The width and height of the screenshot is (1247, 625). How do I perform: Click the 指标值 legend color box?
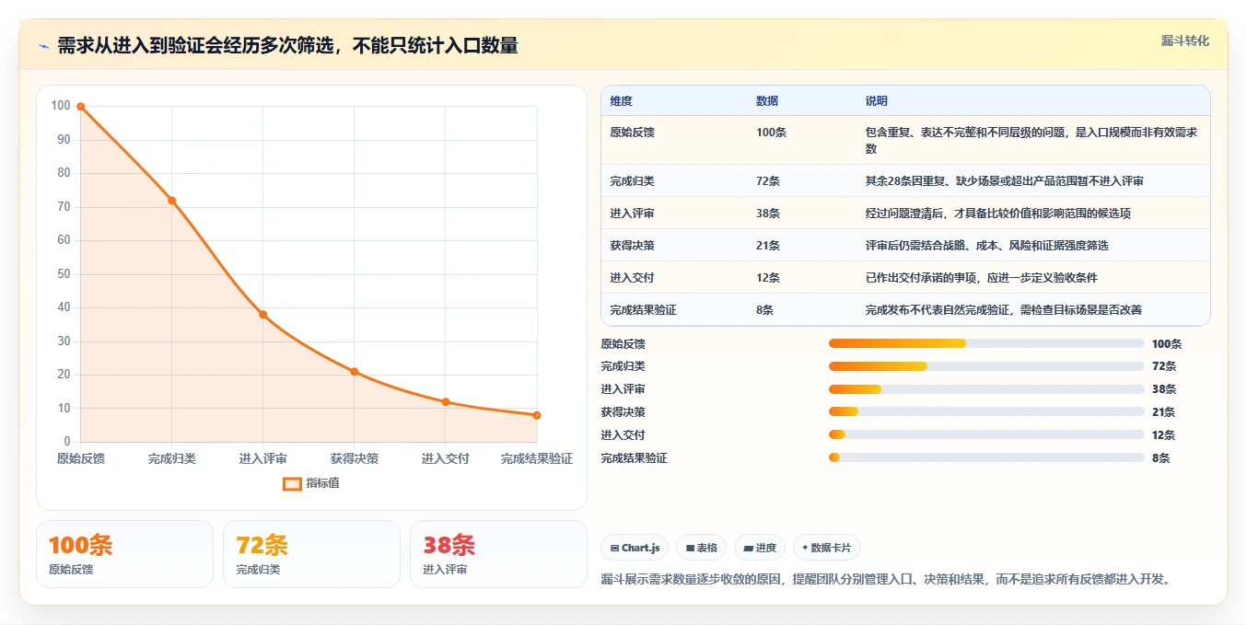[x=292, y=483]
